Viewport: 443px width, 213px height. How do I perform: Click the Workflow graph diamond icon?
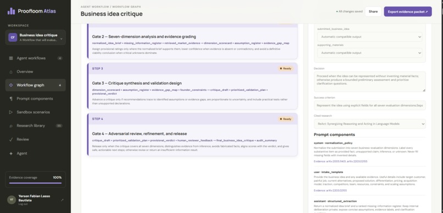click(11, 85)
